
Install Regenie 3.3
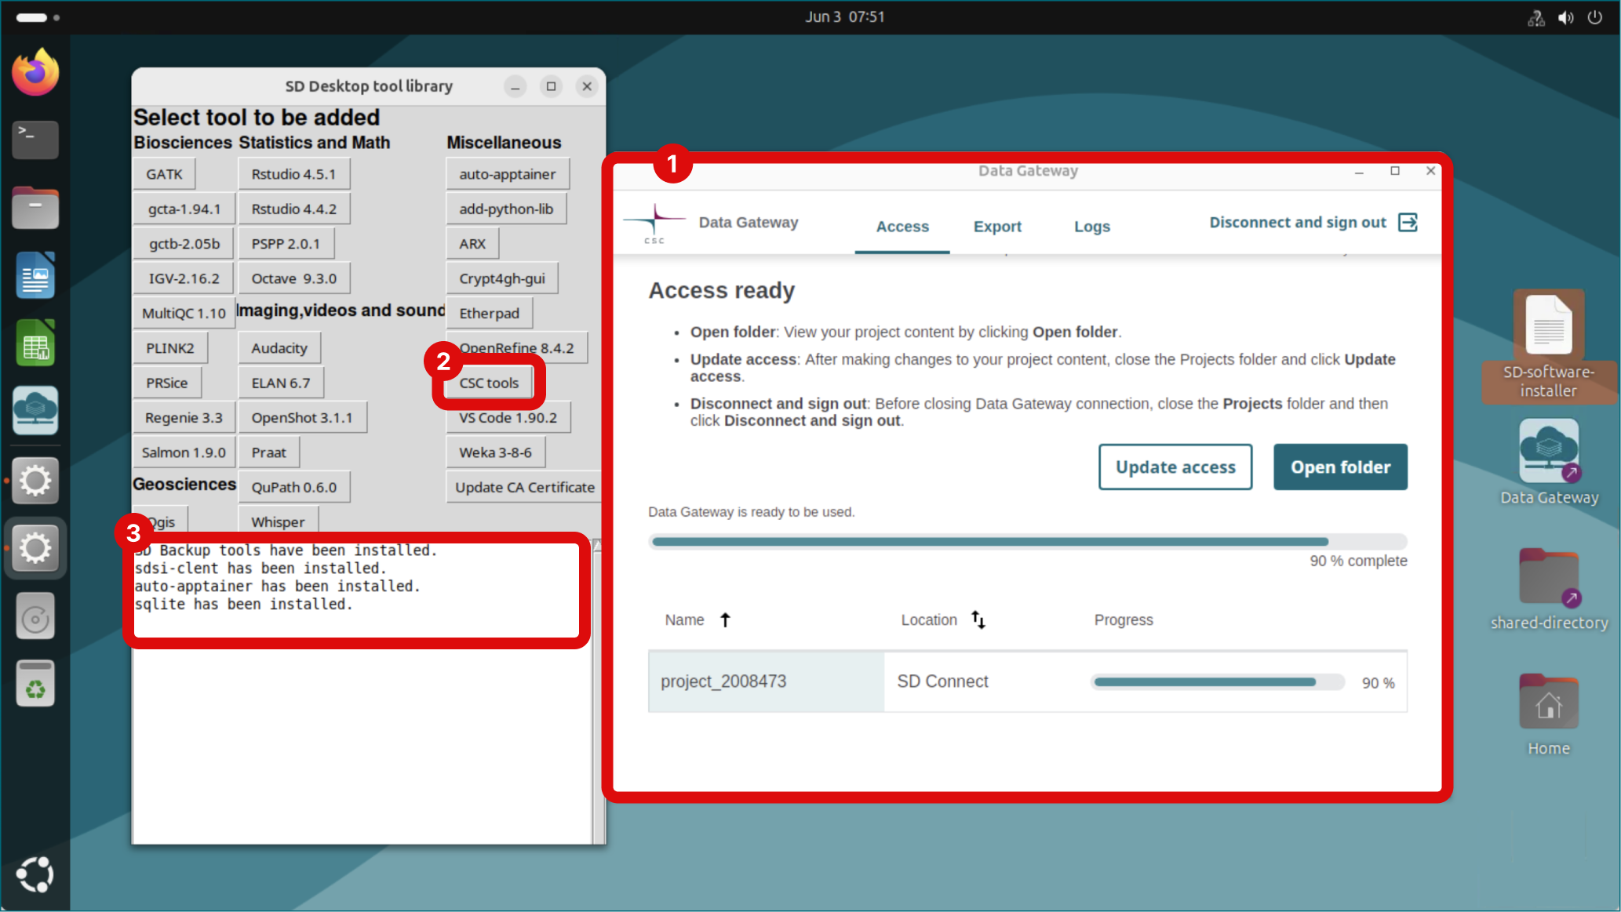click(x=184, y=417)
